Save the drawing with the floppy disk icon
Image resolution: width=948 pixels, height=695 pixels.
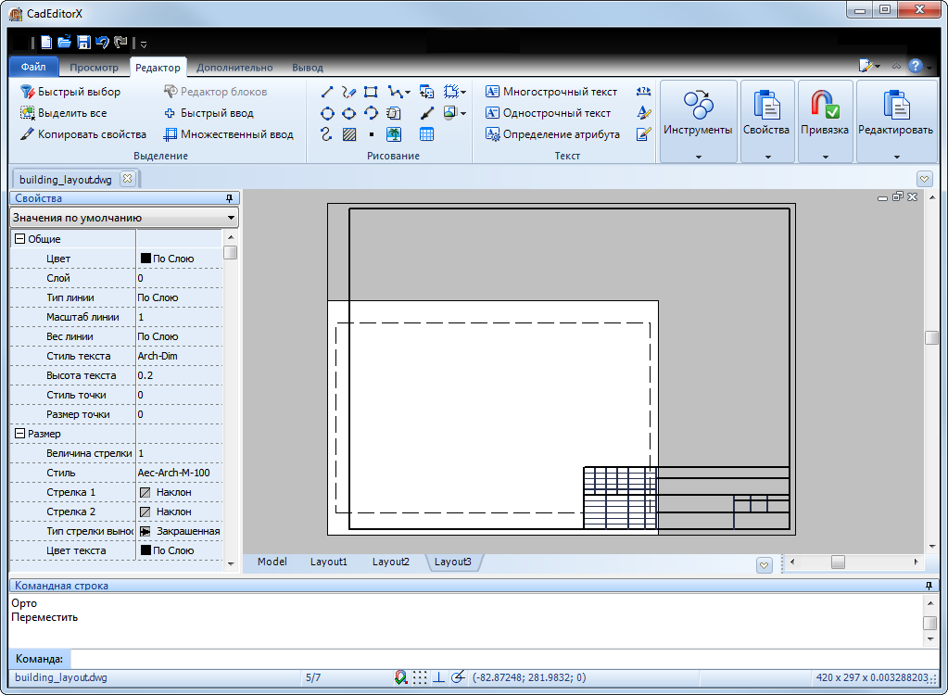click(83, 43)
